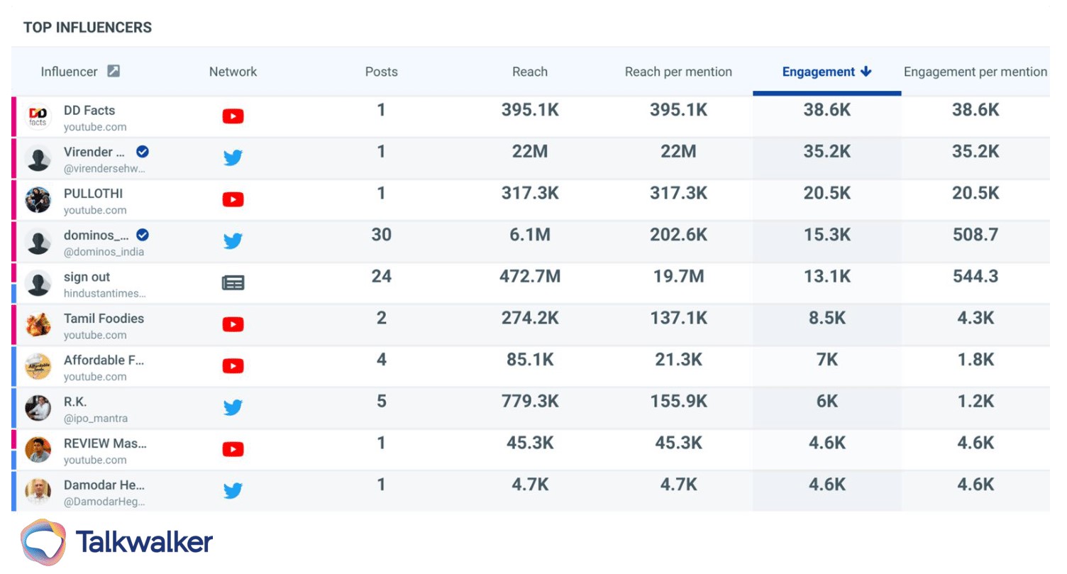This screenshot has height=574, width=1067.
Task: Sort by Engagement per mention header
Action: 975,72
